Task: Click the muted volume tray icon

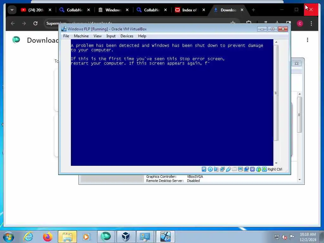Action: tap(284, 237)
